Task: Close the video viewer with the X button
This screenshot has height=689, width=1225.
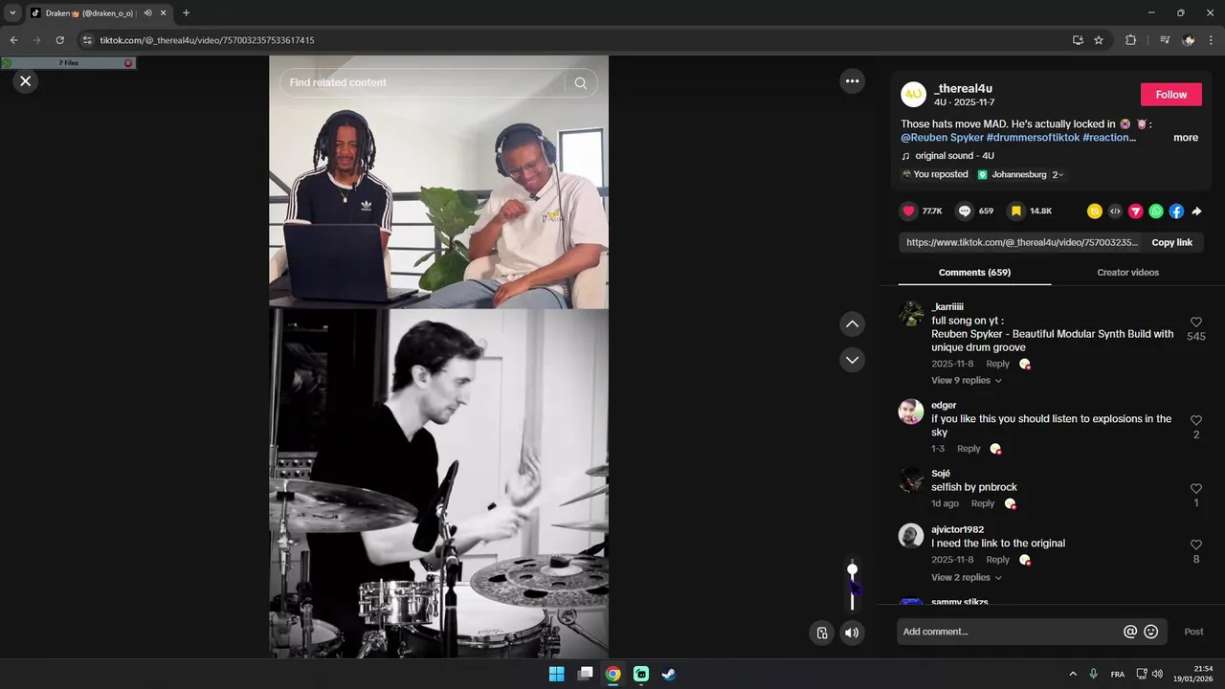Action: pos(26,81)
